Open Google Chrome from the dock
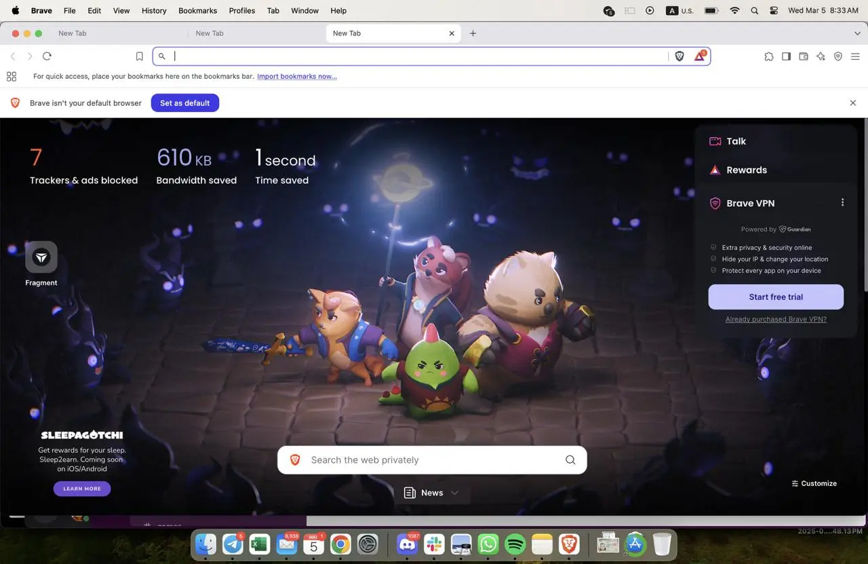 pos(340,544)
